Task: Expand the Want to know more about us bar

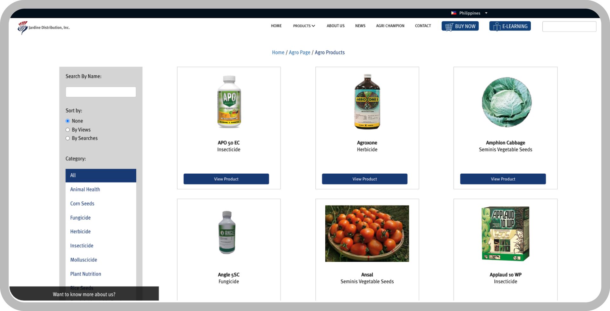Action: (x=84, y=294)
